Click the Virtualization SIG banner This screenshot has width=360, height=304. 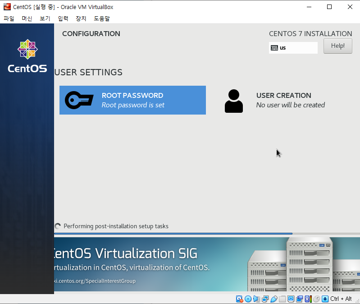click(207, 264)
